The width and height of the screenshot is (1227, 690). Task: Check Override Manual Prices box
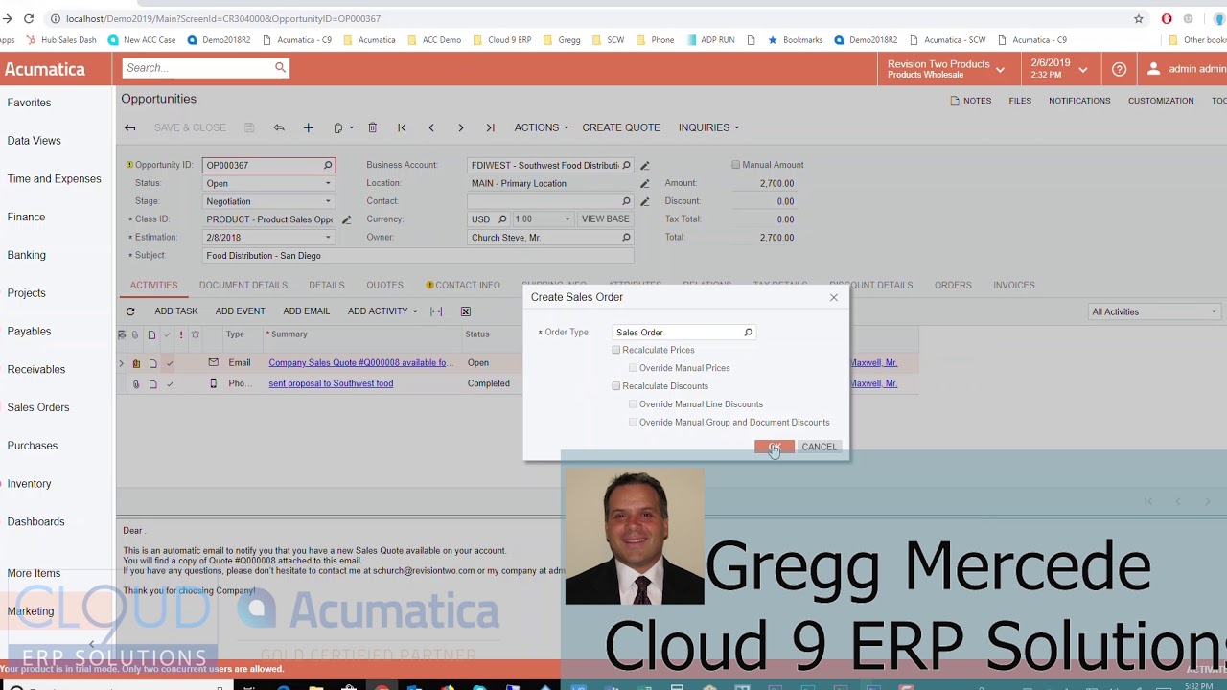click(x=633, y=368)
